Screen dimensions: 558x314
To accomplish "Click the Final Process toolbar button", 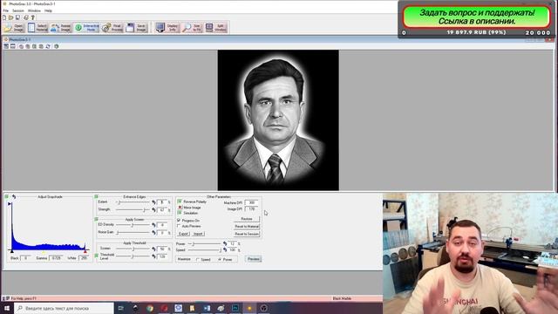I will (x=112, y=27).
